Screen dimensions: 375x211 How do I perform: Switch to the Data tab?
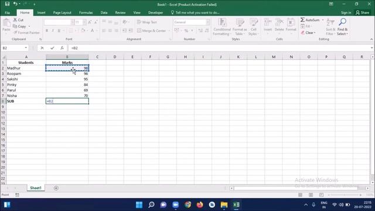(104, 13)
